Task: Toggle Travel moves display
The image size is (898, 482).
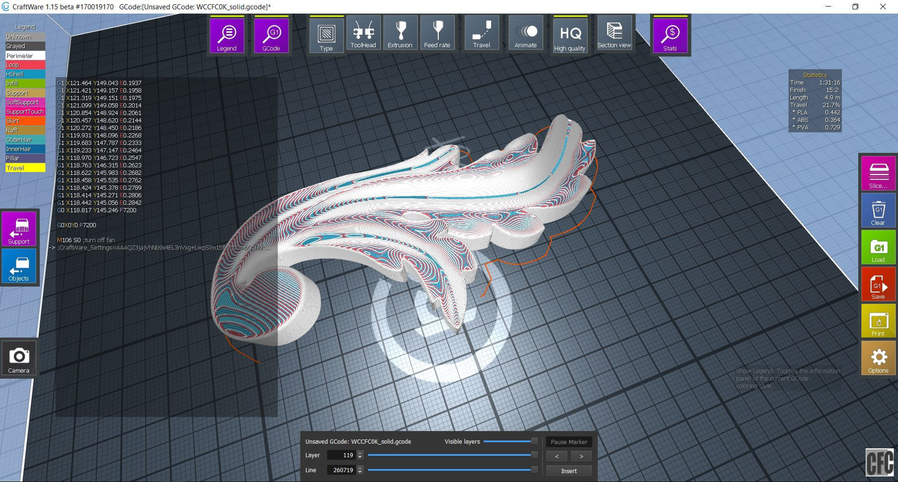Action: [481, 33]
